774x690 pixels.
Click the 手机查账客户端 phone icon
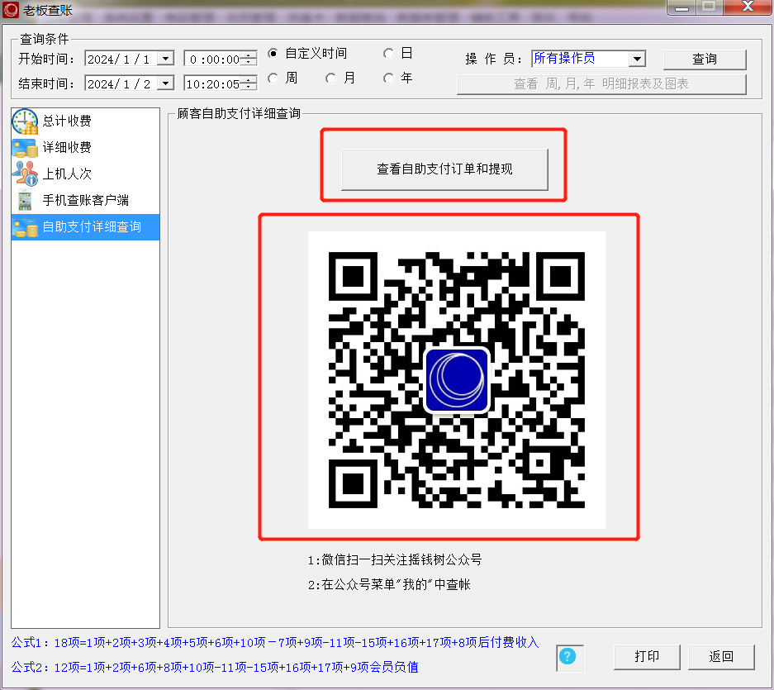[25, 200]
